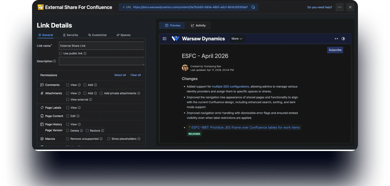The height and width of the screenshot is (186, 390).
Task: Click the info icon next to Restore
Action: [103, 131]
